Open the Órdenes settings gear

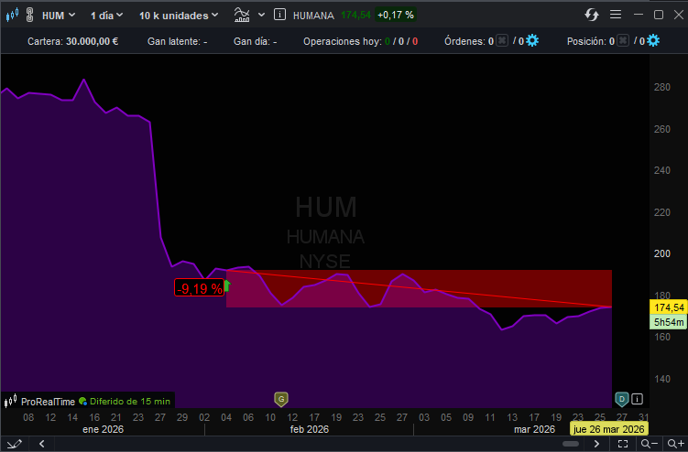532,41
